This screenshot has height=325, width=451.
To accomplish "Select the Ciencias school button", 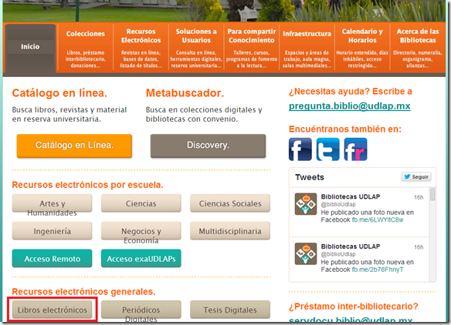I will pyautogui.click(x=141, y=203).
